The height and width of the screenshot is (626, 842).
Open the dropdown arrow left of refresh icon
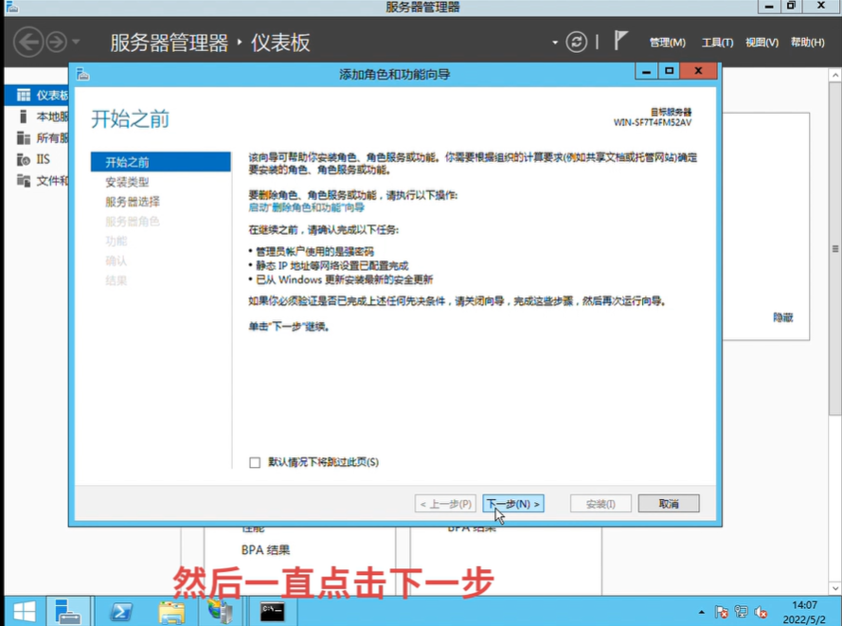point(555,43)
